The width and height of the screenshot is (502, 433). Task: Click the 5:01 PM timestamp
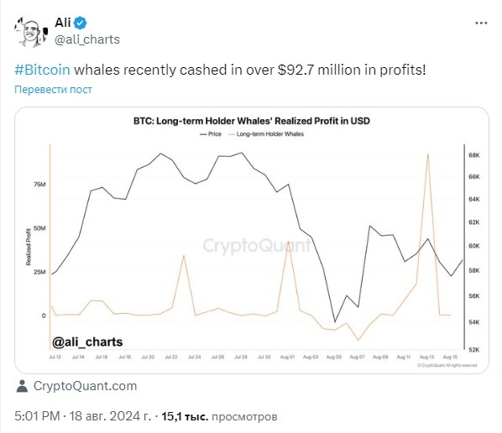[x=37, y=416]
